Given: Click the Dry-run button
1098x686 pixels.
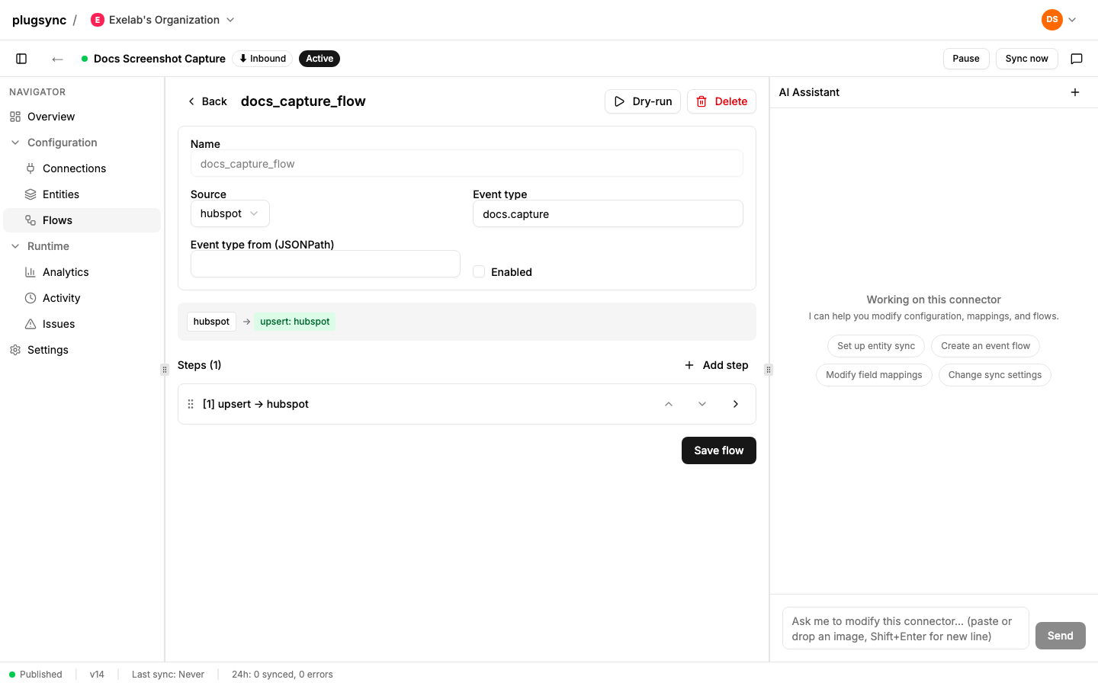Looking at the screenshot, I should pyautogui.click(x=643, y=101).
